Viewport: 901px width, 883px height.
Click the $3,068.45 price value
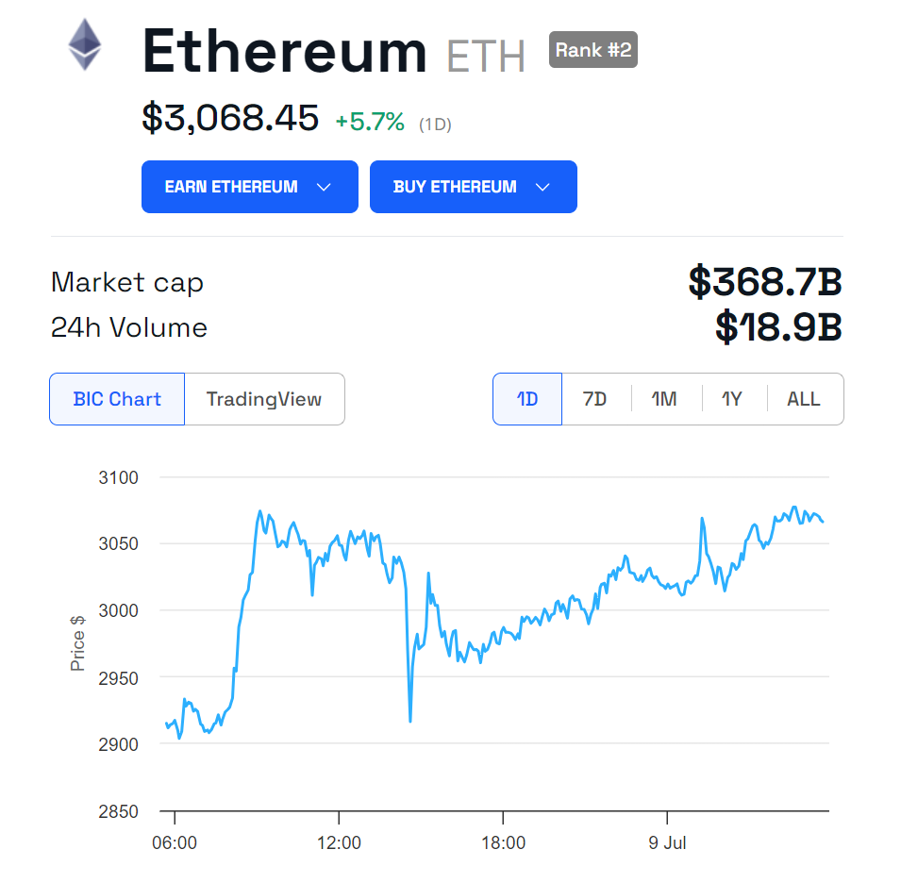(x=230, y=118)
